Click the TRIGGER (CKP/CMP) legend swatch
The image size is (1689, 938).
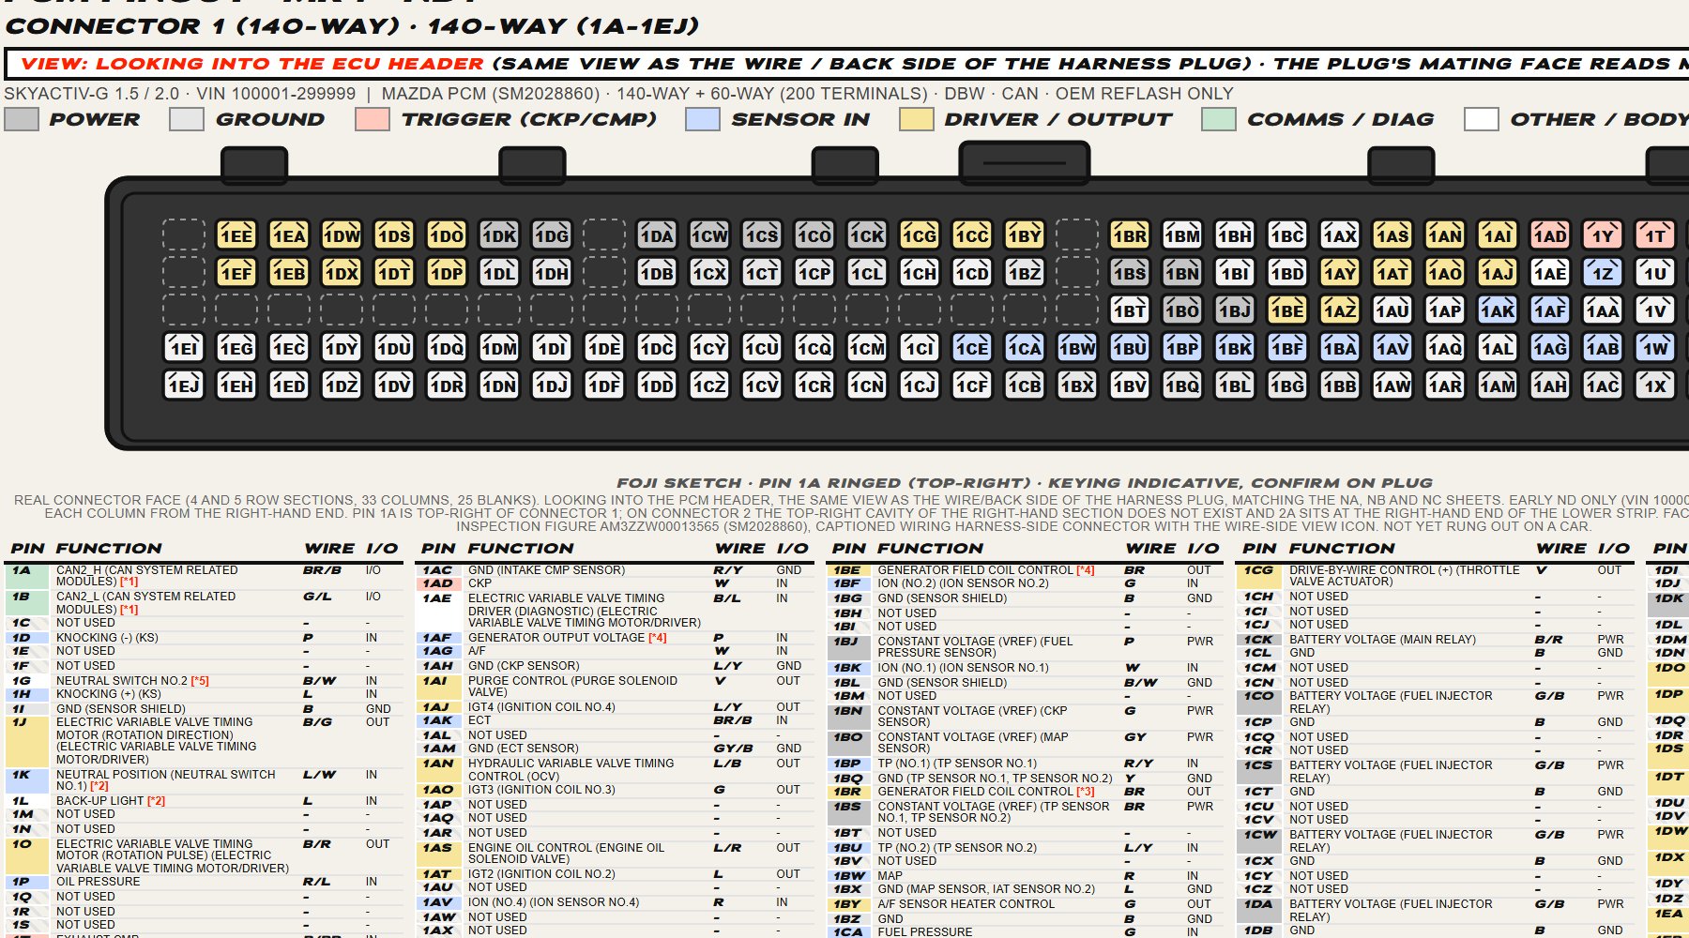click(373, 119)
